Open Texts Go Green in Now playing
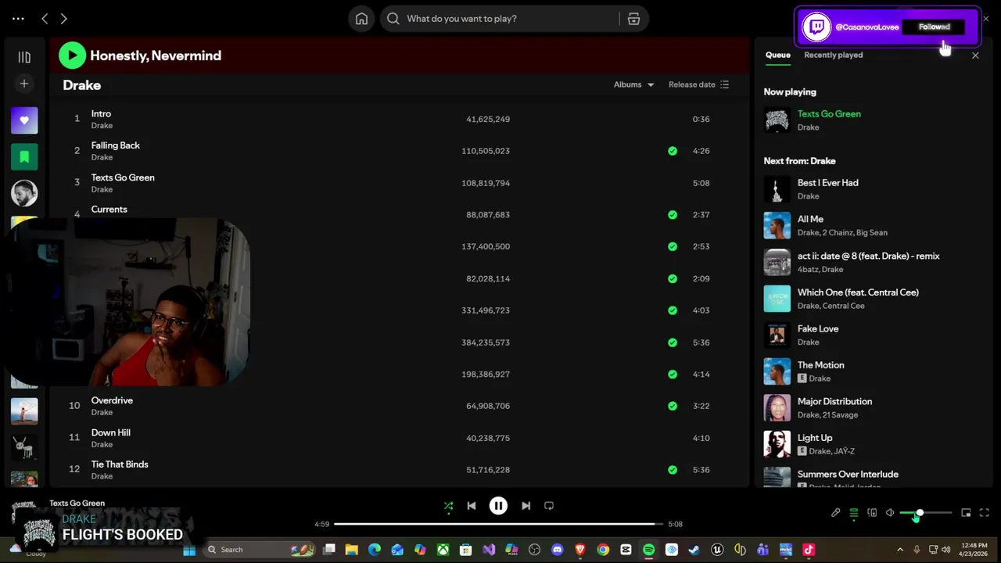 pos(829,114)
